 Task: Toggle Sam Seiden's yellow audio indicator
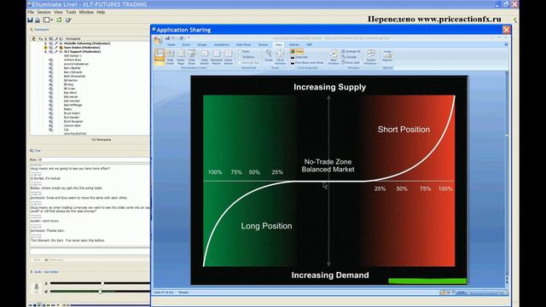coord(45,48)
